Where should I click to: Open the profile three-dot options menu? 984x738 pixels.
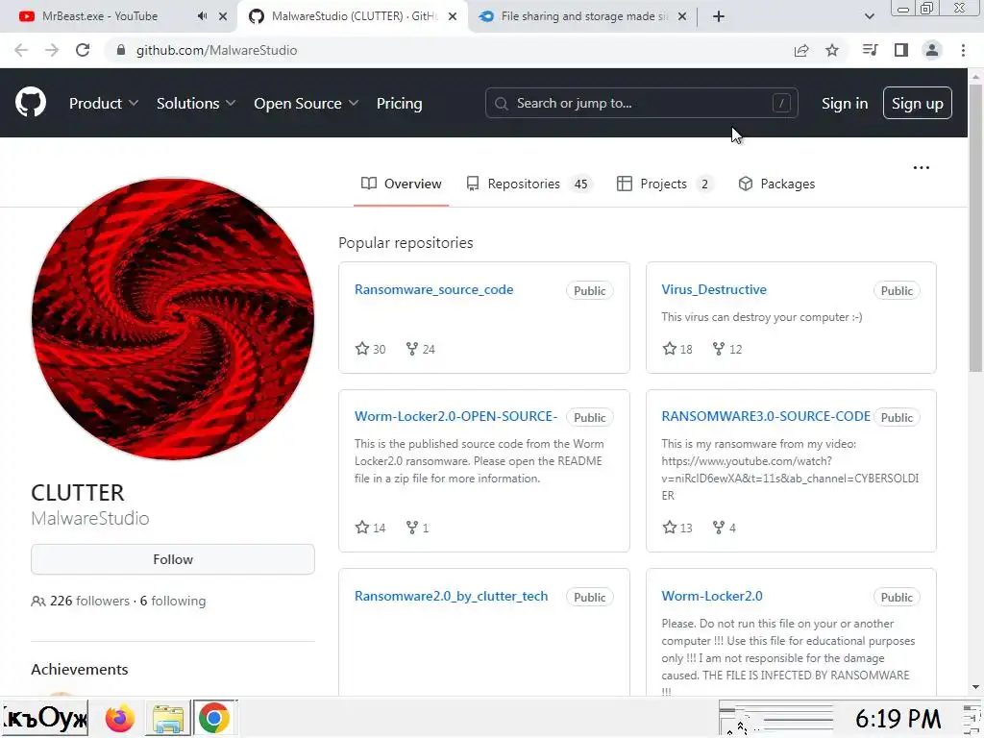(x=922, y=167)
